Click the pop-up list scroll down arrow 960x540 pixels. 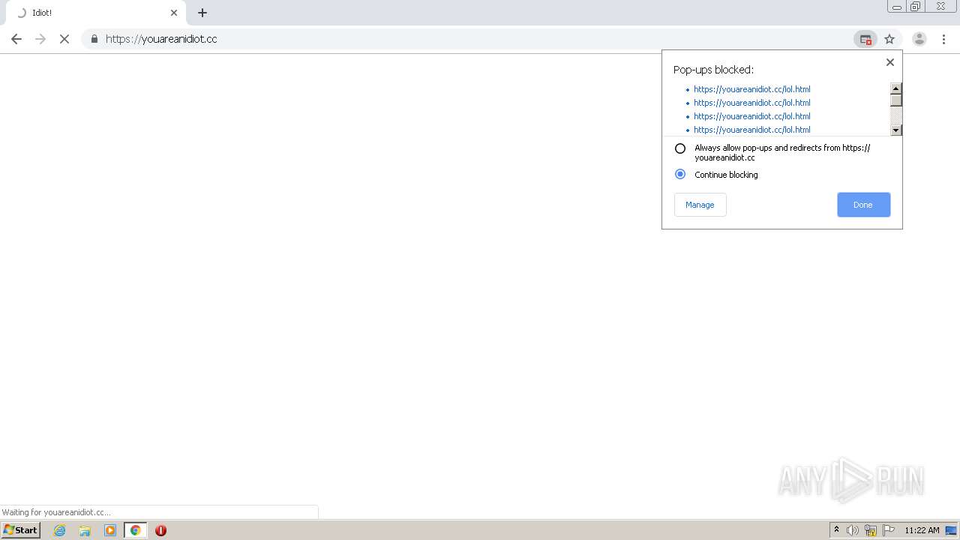[895, 130]
